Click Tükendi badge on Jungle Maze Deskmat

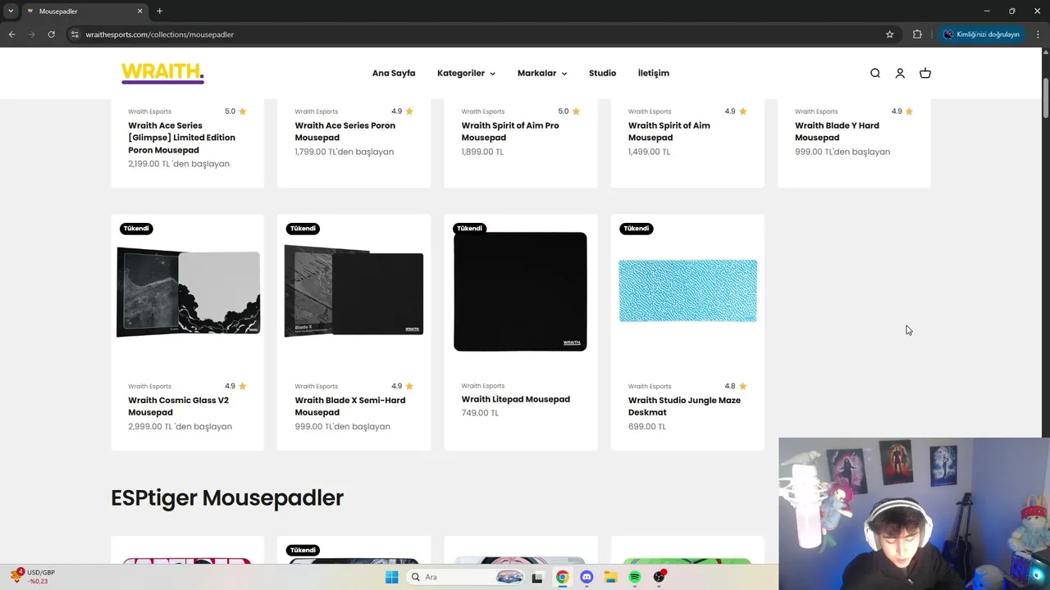point(636,229)
